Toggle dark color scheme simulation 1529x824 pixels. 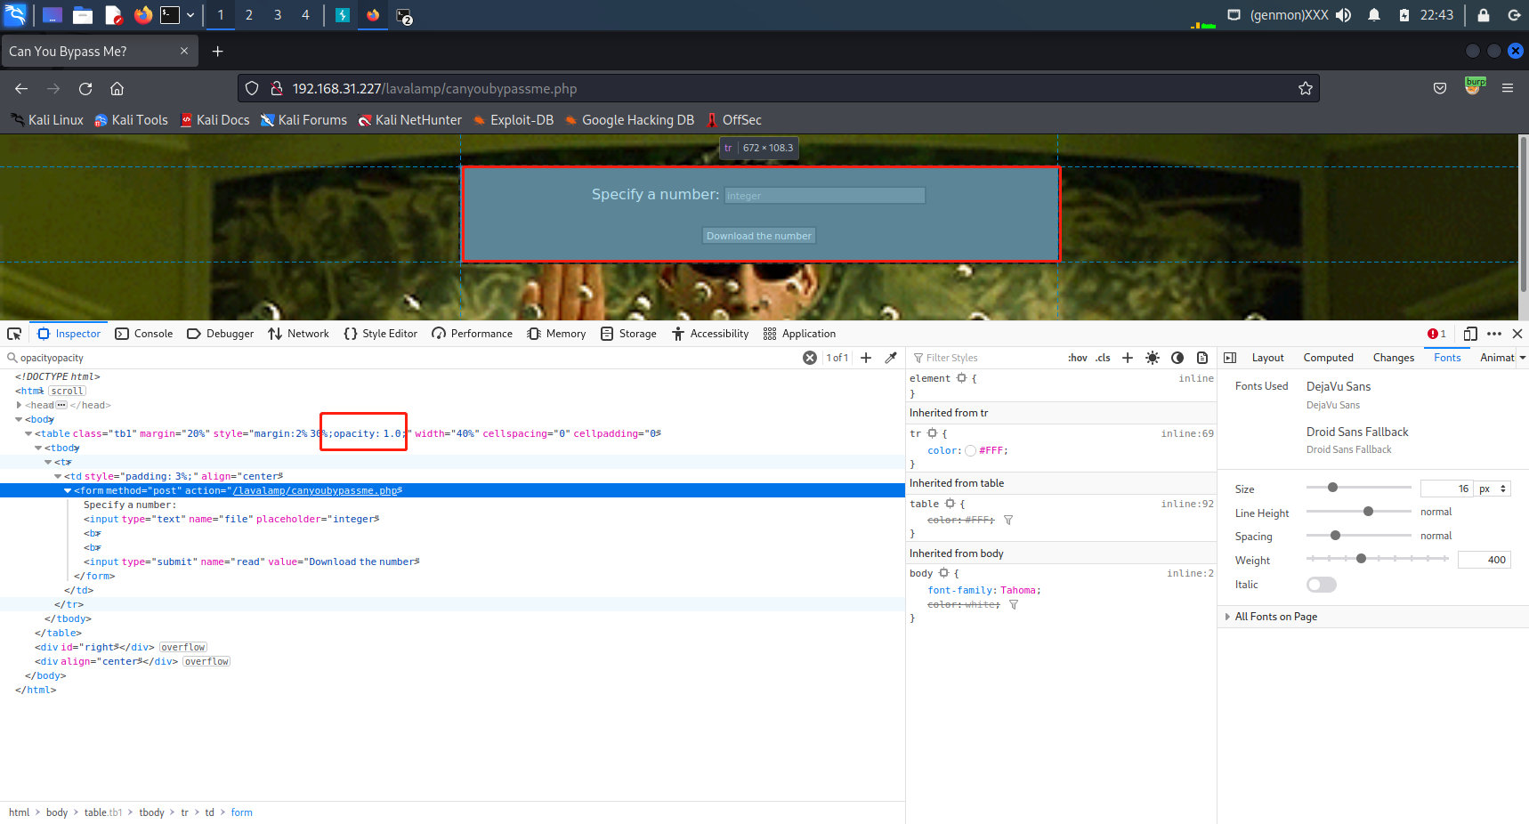(x=1177, y=358)
